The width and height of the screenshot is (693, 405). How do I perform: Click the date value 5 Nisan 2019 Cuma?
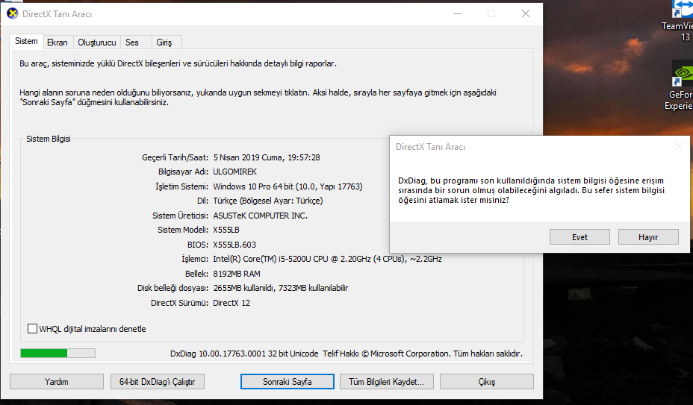[248, 157]
